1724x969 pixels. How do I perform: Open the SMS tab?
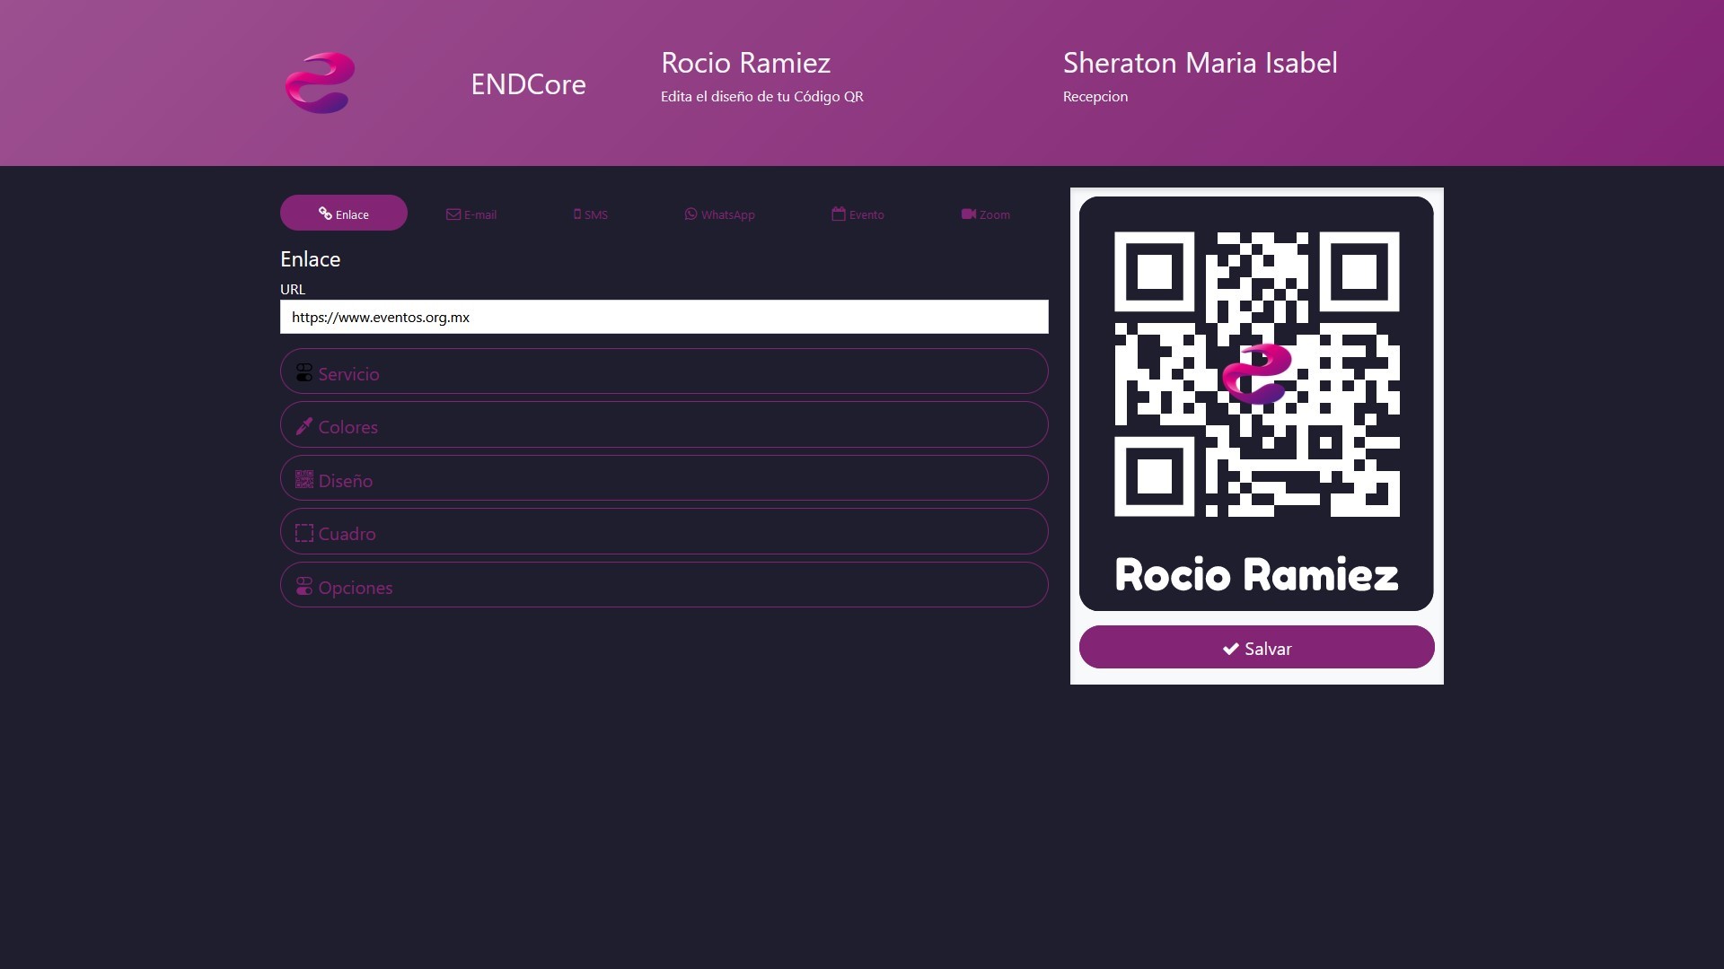591,214
